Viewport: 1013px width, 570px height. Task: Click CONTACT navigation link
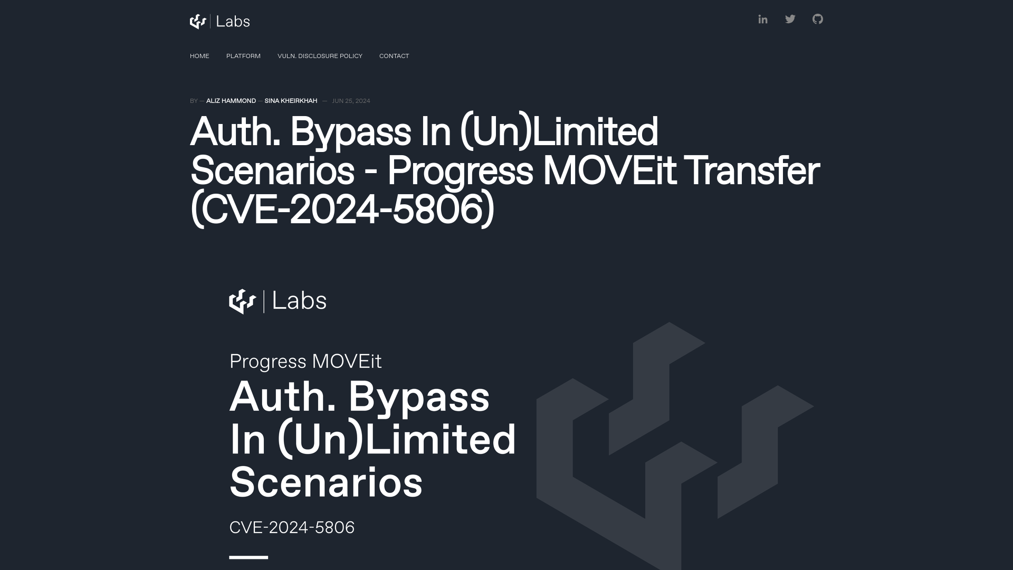point(394,55)
